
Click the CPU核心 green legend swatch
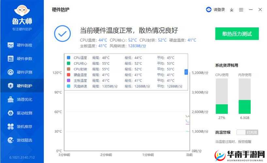pos(69,63)
